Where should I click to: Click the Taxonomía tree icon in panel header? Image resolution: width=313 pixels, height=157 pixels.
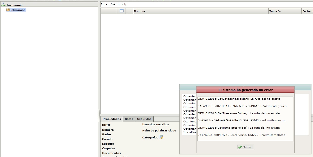point(3,5)
